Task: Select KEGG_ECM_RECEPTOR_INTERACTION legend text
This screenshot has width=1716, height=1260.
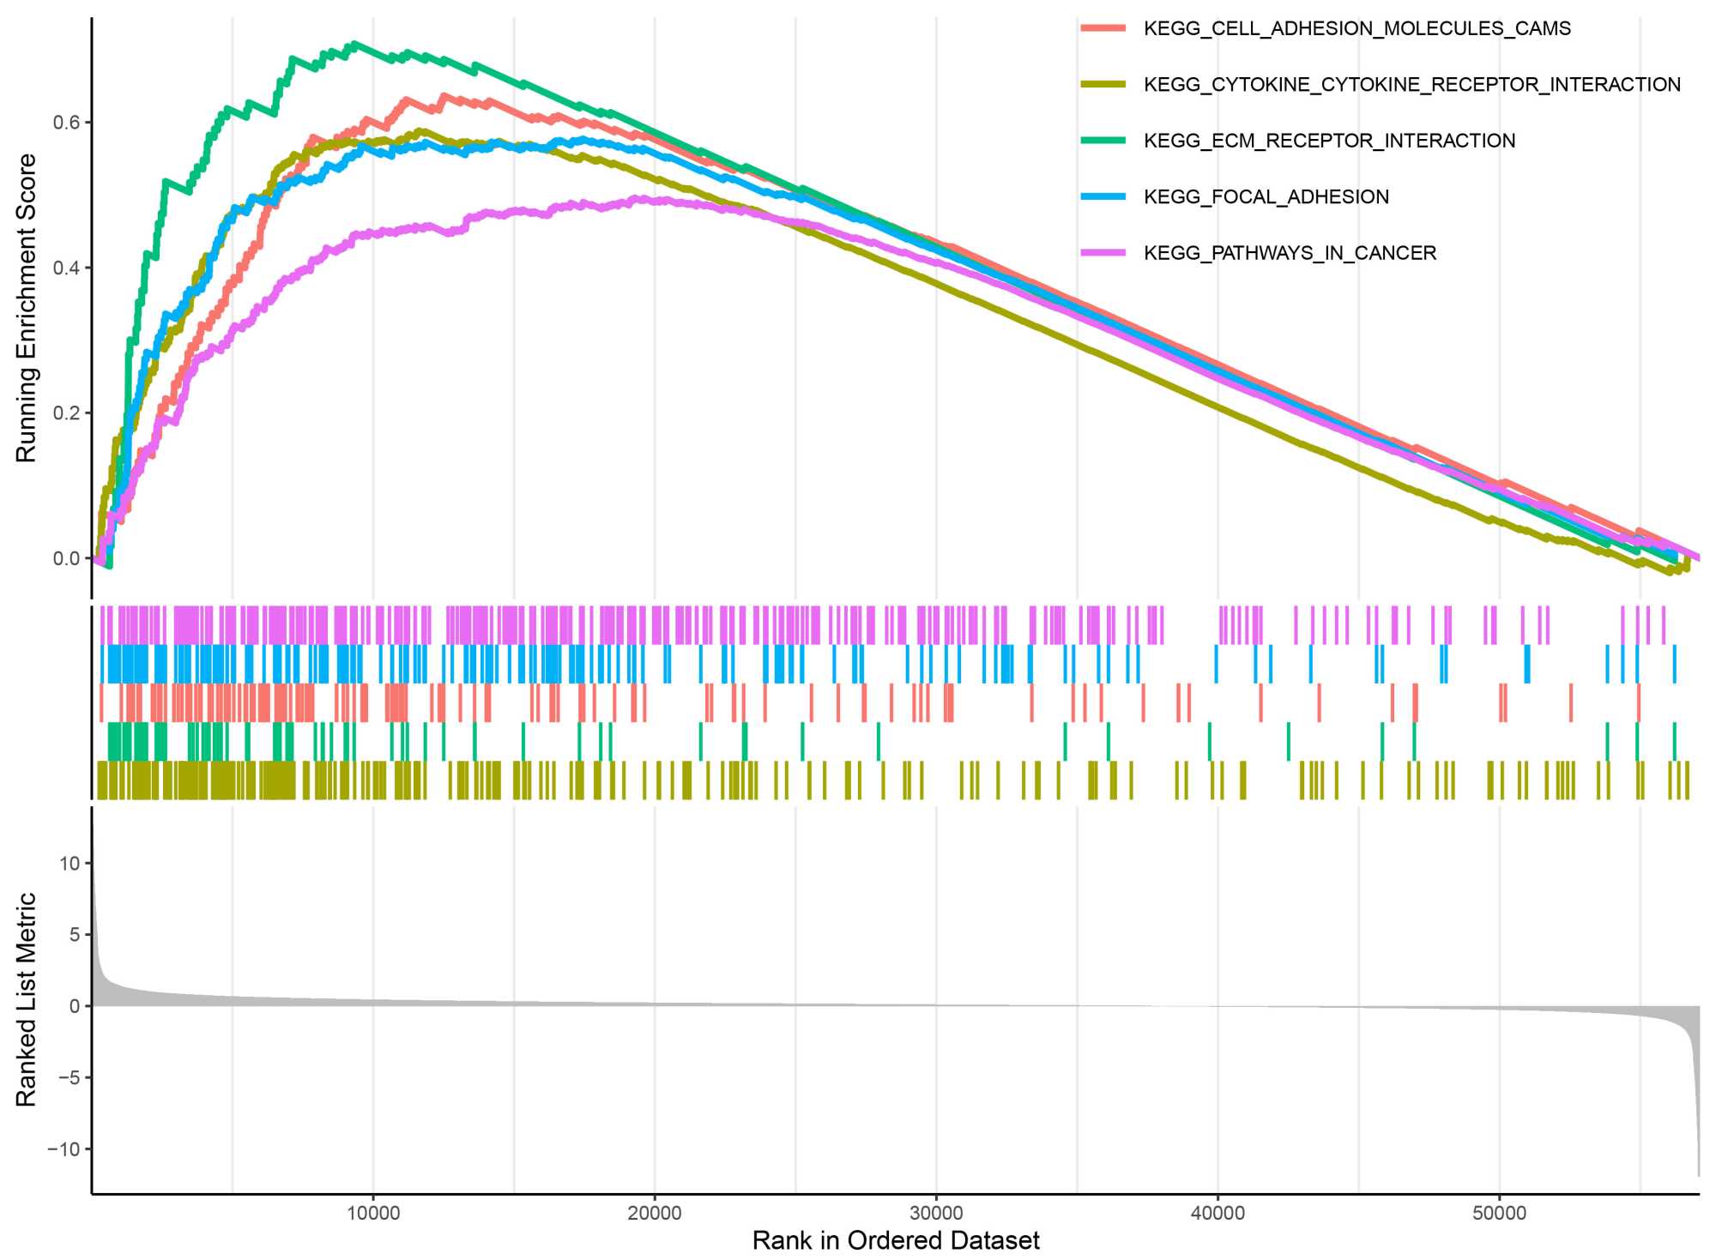Action: [x=1329, y=140]
